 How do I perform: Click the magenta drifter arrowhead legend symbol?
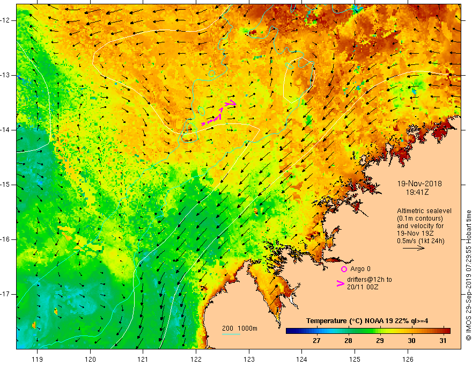point(341,283)
